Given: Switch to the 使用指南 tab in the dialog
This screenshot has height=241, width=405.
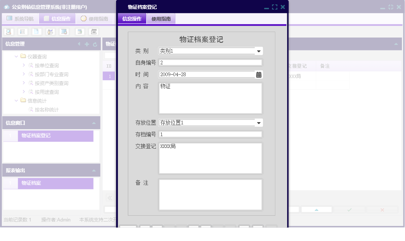Looking at the screenshot, I should point(161,18).
